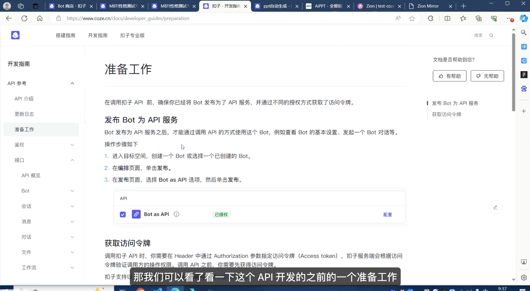The image size is (530, 291).
Task: Click the 无帮助 feedback button
Action: pyautogui.click(x=487, y=76)
